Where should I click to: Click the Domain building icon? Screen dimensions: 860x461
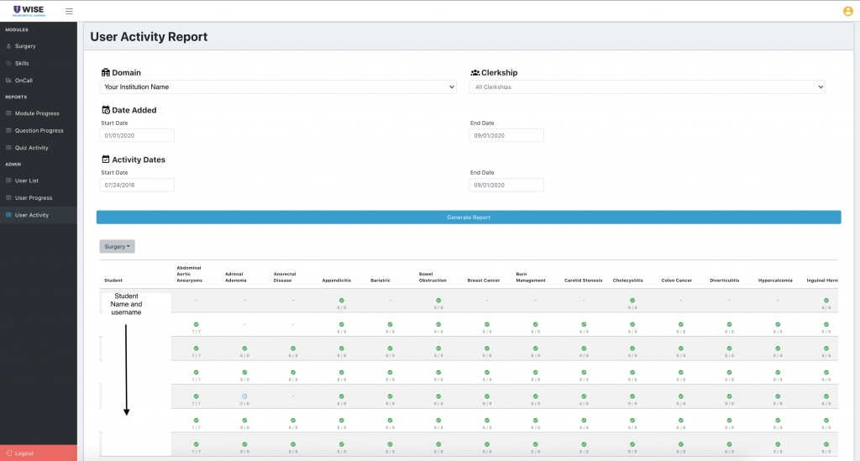(106, 73)
